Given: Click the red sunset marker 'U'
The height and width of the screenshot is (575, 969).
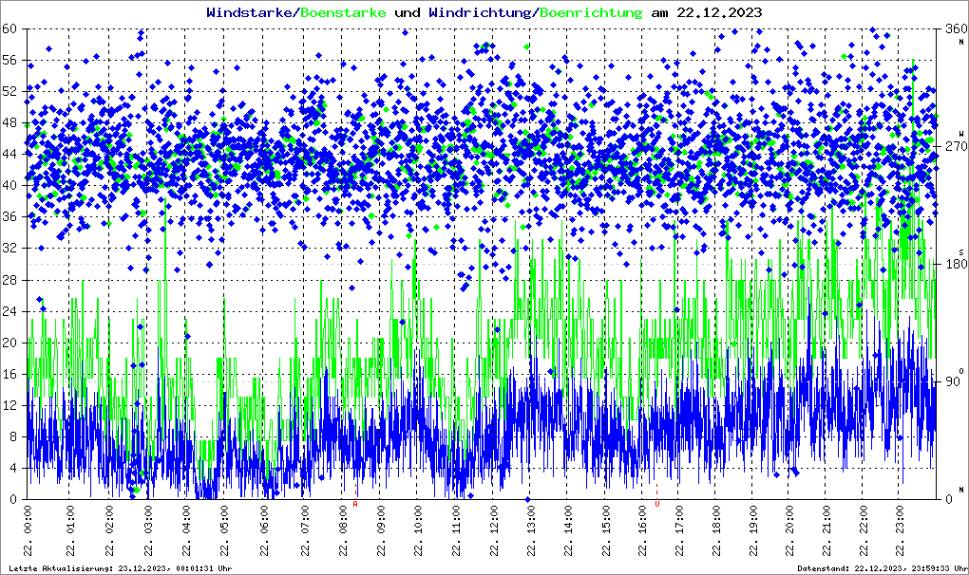Looking at the screenshot, I should pos(656,505).
